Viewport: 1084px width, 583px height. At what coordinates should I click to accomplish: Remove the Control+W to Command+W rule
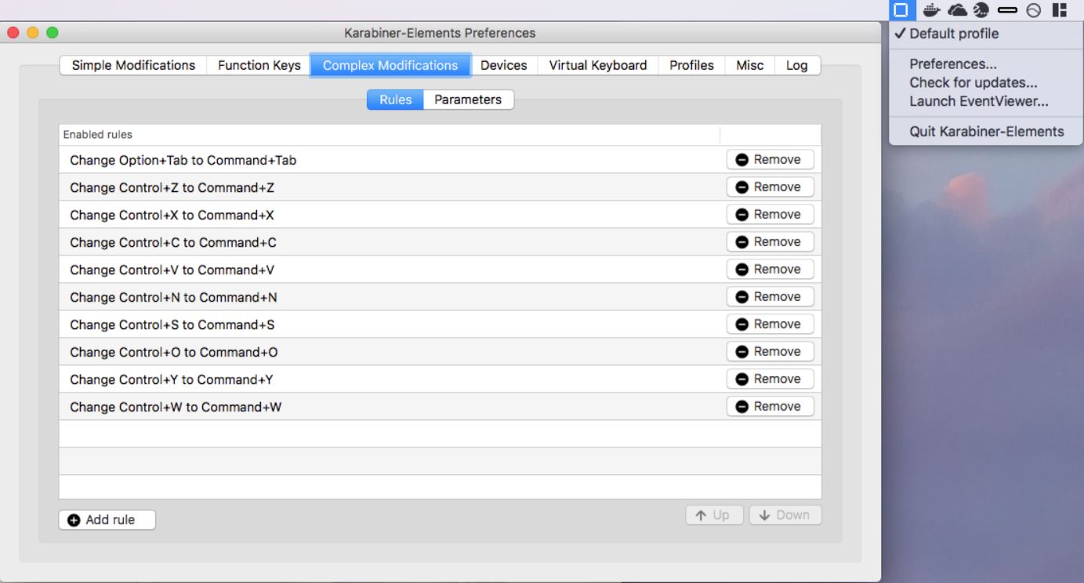[x=770, y=407]
